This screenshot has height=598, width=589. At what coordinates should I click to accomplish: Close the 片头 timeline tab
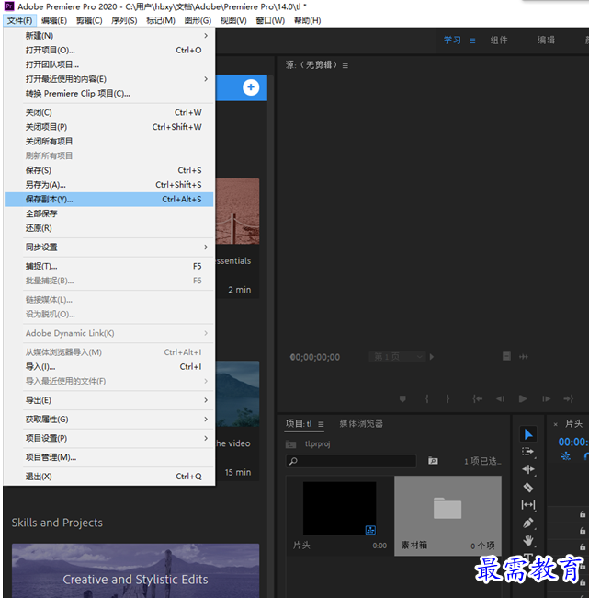click(556, 424)
